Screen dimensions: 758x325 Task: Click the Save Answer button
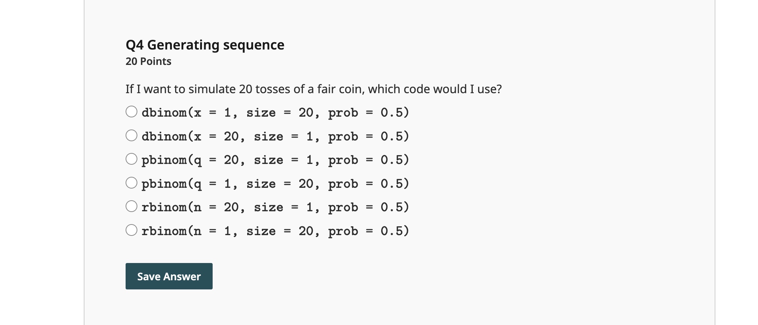(x=169, y=276)
